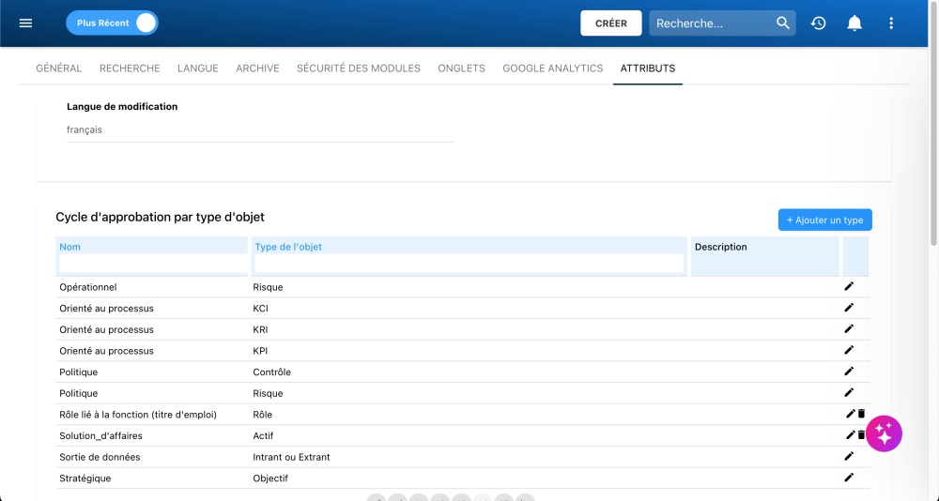Delete the Solution_d'affaires Actif row
Screen dimensions: 939x501
[861, 435]
